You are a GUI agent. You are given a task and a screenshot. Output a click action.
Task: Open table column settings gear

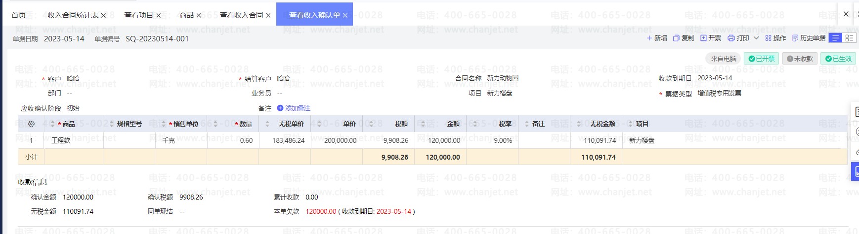[x=31, y=124]
